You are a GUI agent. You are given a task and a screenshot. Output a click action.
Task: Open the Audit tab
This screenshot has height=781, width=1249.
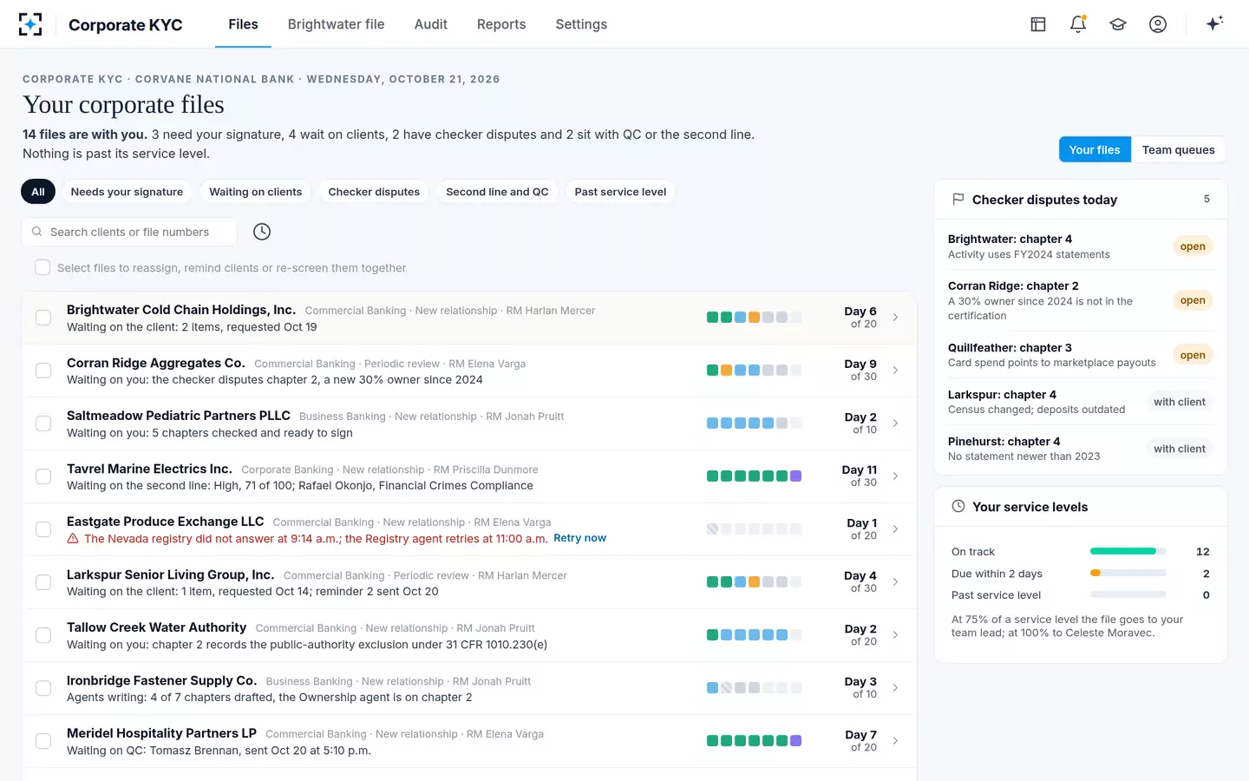431,24
